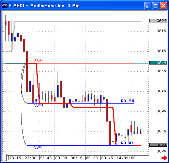Minimize the S.MEDI chart window

pyautogui.click(x=148, y=5)
